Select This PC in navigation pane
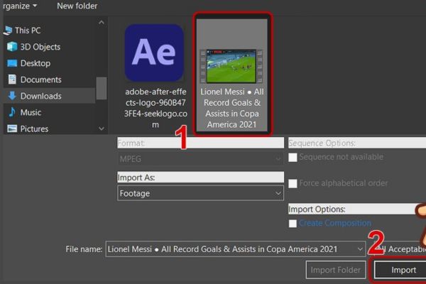 click(x=28, y=31)
